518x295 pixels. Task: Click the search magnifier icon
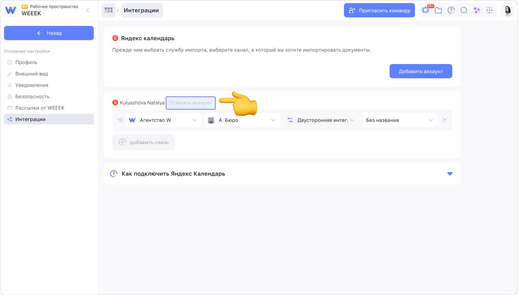pyautogui.click(x=464, y=10)
